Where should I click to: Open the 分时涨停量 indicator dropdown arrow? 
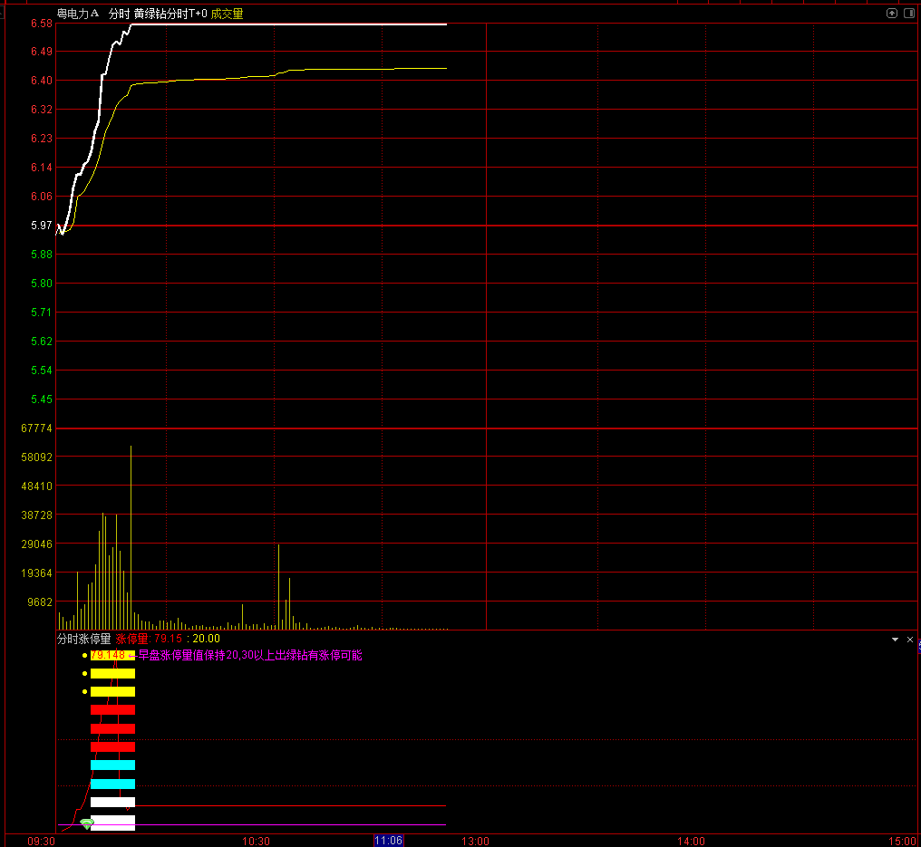[x=895, y=640]
